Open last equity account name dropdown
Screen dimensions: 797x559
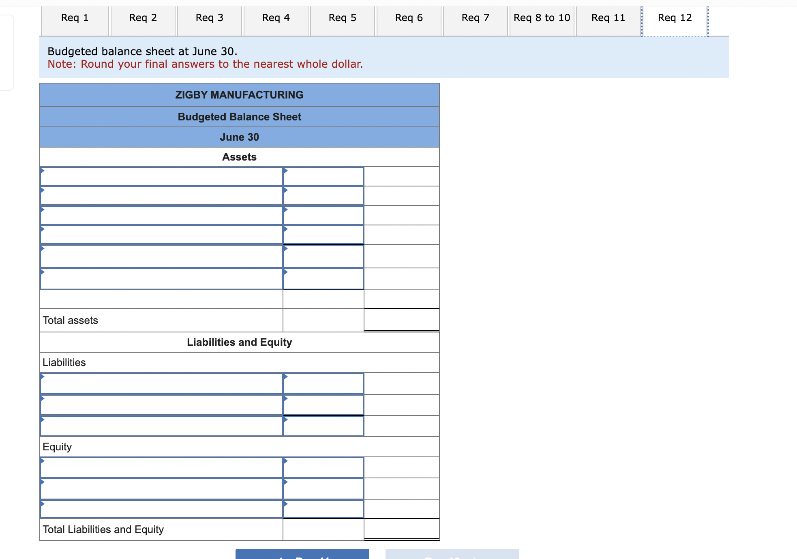[161, 509]
